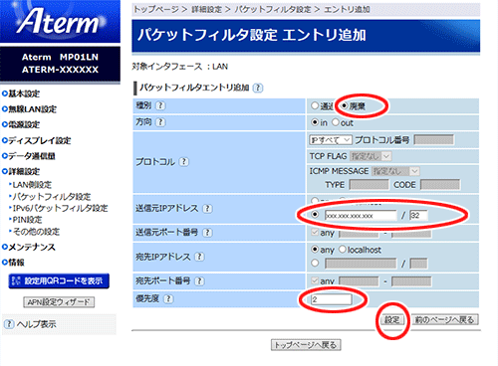Click パケットフィルタ設定 breadcrumb link
498x366 pixels.
pos(273,10)
